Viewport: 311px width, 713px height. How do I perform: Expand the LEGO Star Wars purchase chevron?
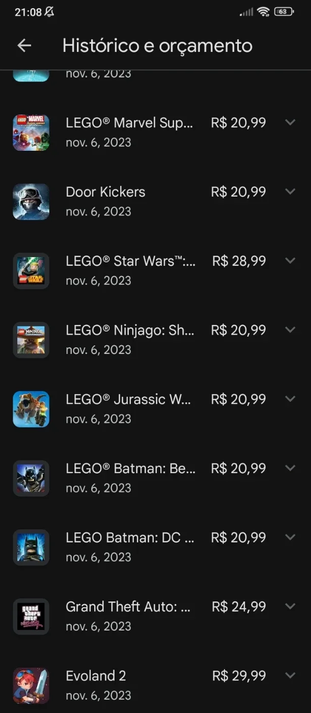point(290,261)
